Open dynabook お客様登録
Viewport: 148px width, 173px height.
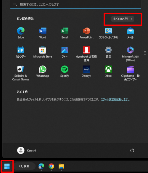coord(86,54)
